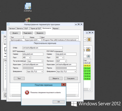
Task: Click the Тест button
Action: coord(19,78)
